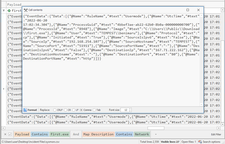Click the grid horizontal scrollbar thumb
This screenshot has height=144, width=225.
[156, 128]
